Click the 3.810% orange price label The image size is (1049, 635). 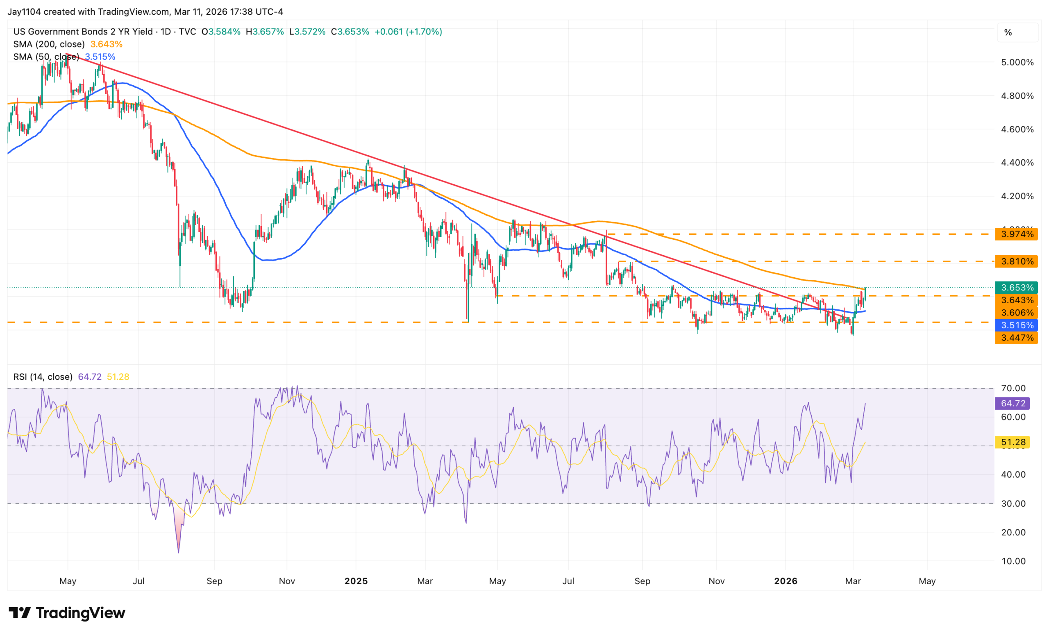(x=1016, y=261)
